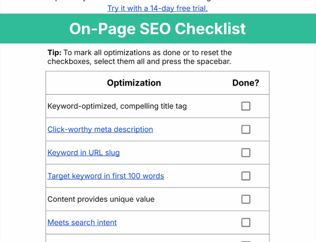The height and width of the screenshot is (242, 316).
Task: Open the Click-worthy meta description link
Action: point(100,129)
